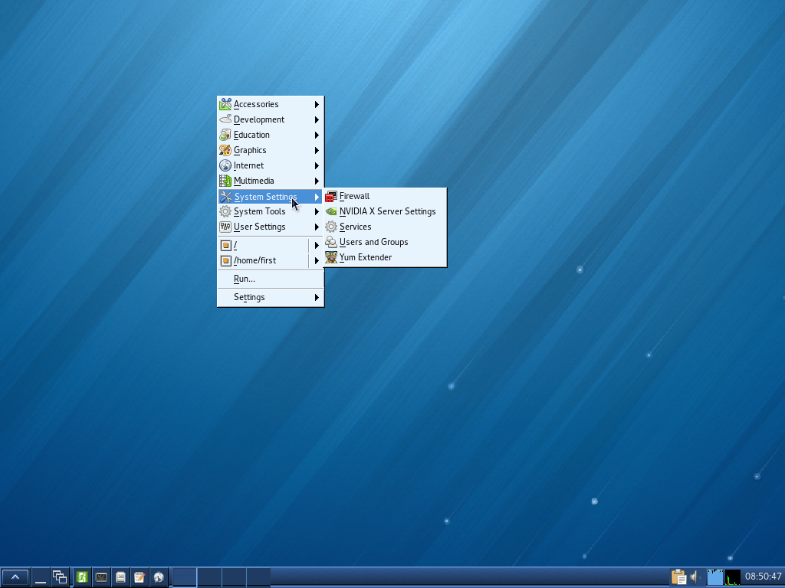Open the System Tools submenu

(271, 211)
